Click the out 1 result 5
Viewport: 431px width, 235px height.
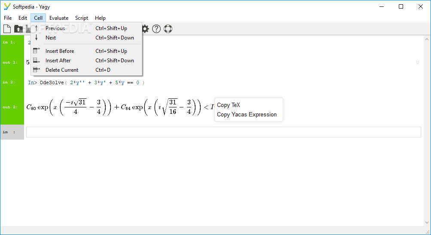click(x=28, y=62)
